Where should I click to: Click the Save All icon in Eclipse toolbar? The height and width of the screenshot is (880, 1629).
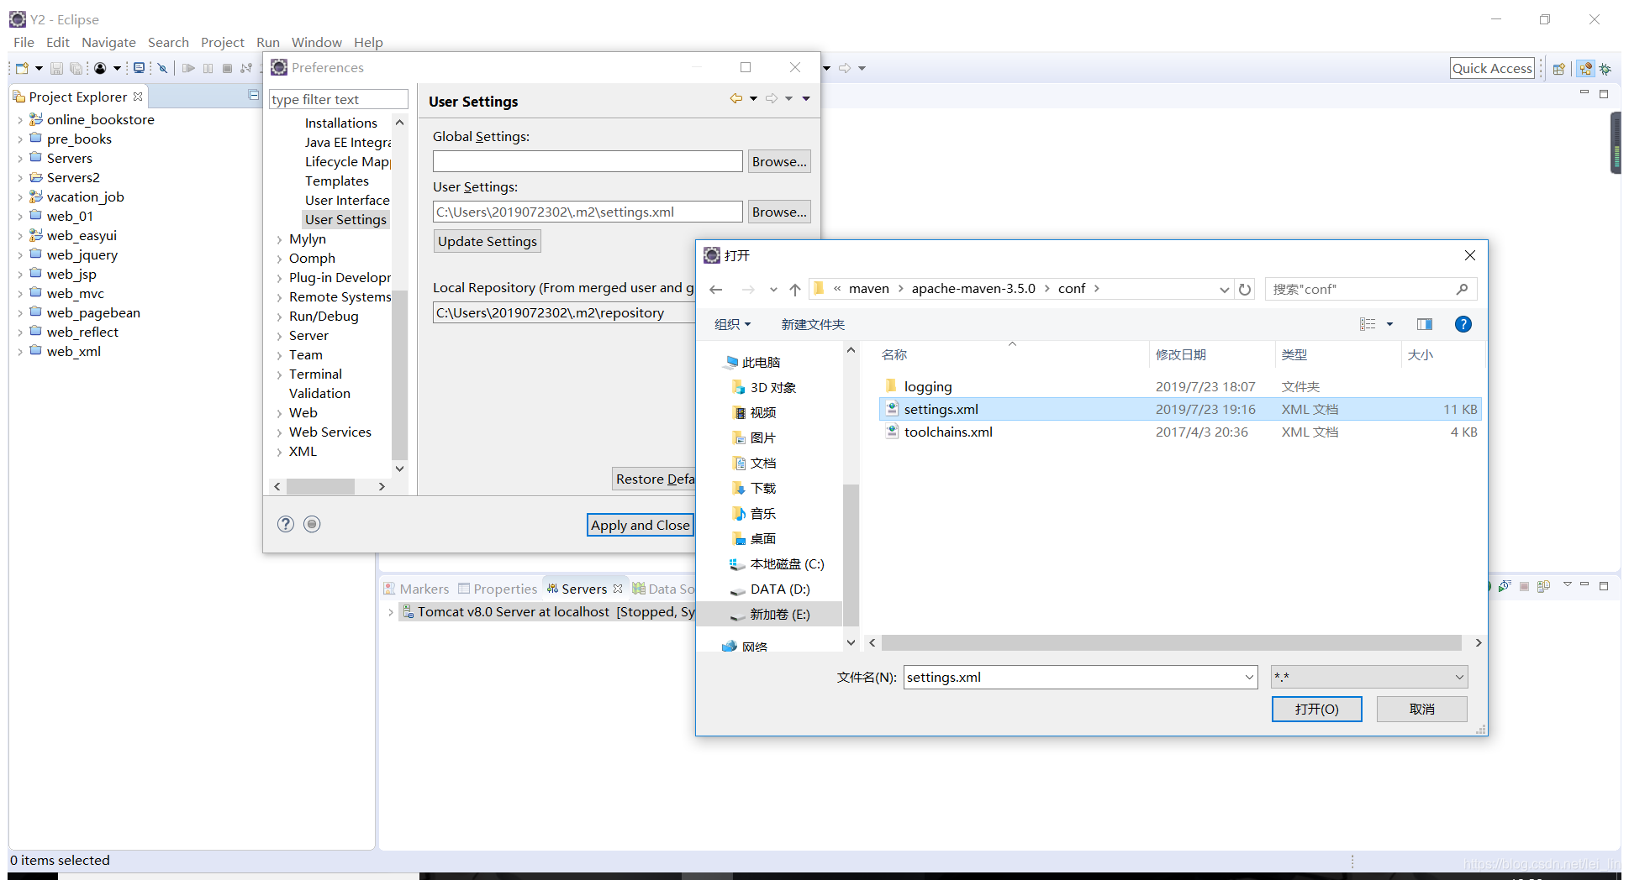76,68
